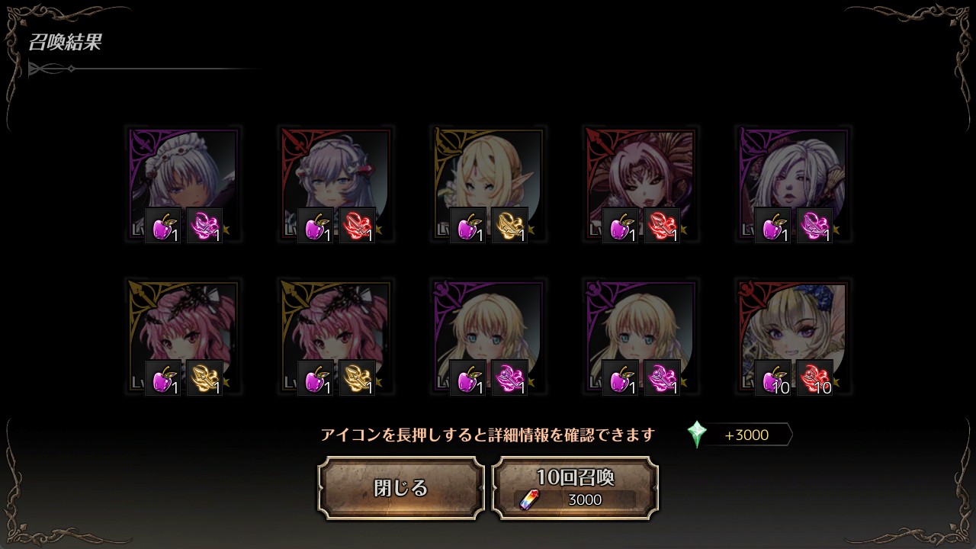Open the blonde elf character in gold frame
Screen dimensions: 976x549
tap(489, 185)
